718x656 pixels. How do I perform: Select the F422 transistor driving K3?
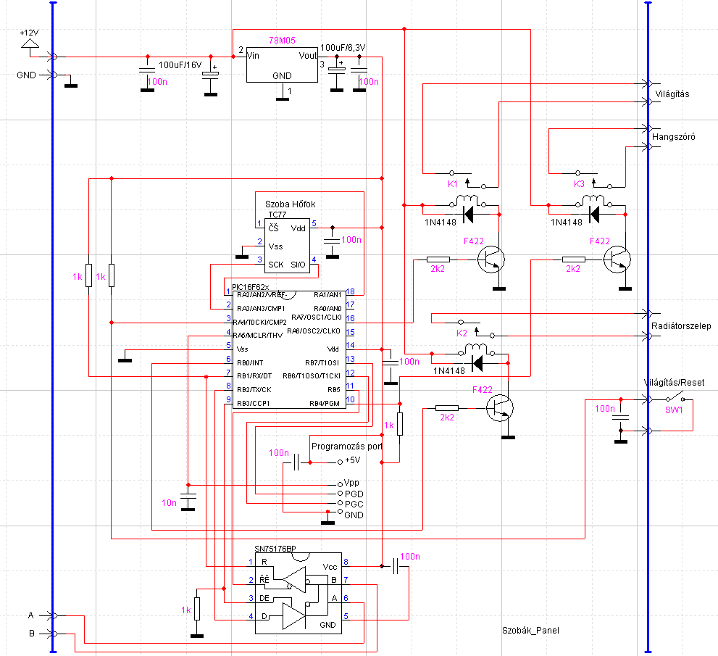click(x=617, y=260)
